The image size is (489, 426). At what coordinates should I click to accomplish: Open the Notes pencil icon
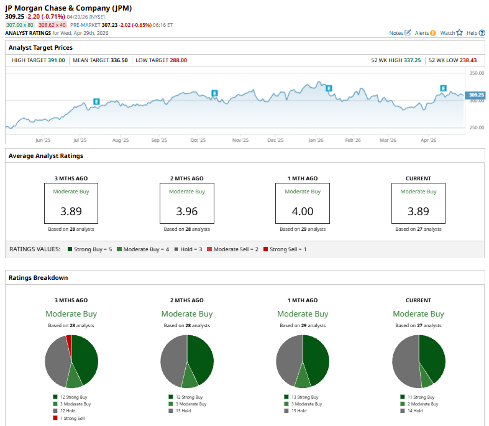(408, 32)
